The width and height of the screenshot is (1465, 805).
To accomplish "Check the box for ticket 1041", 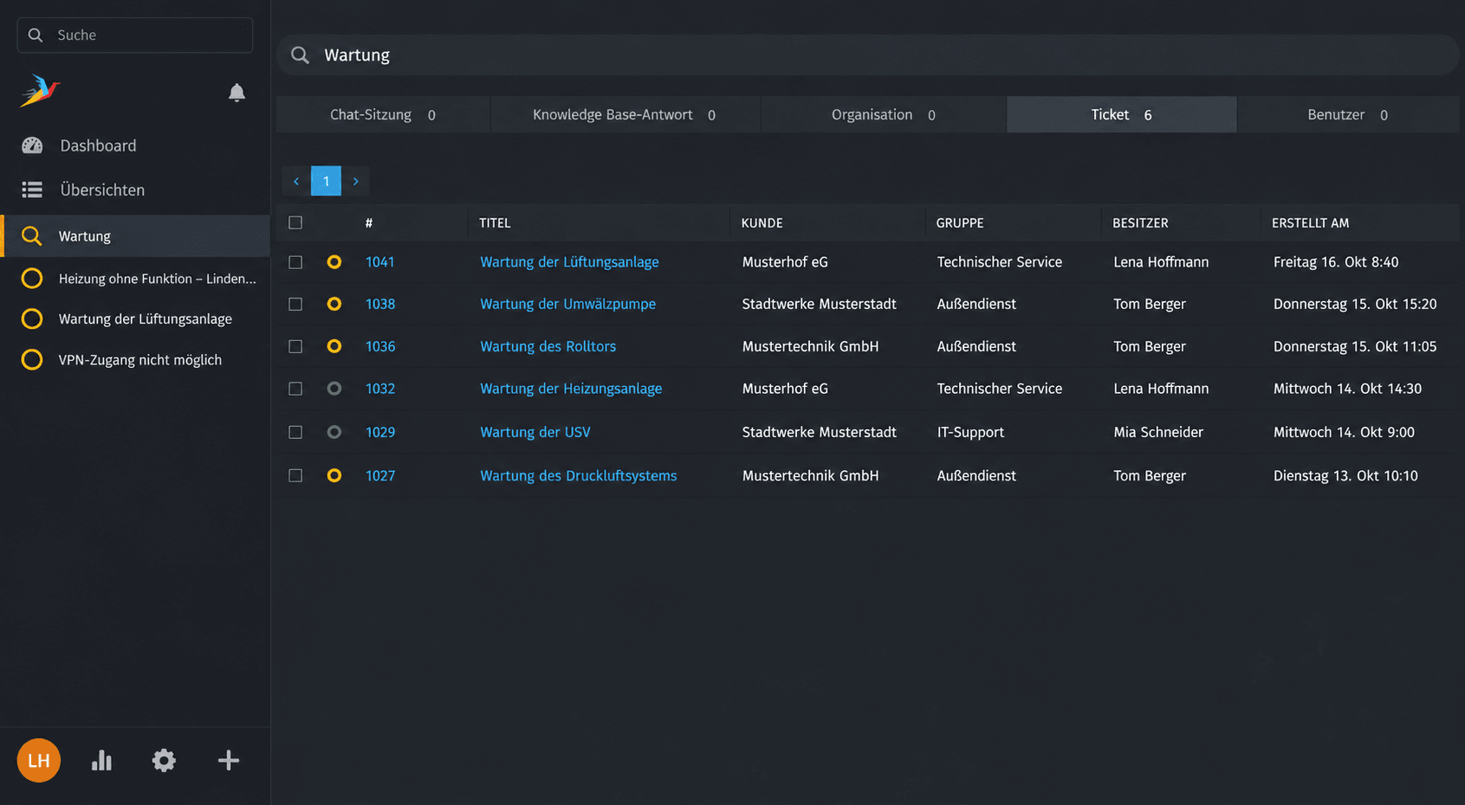I will pyautogui.click(x=295, y=262).
